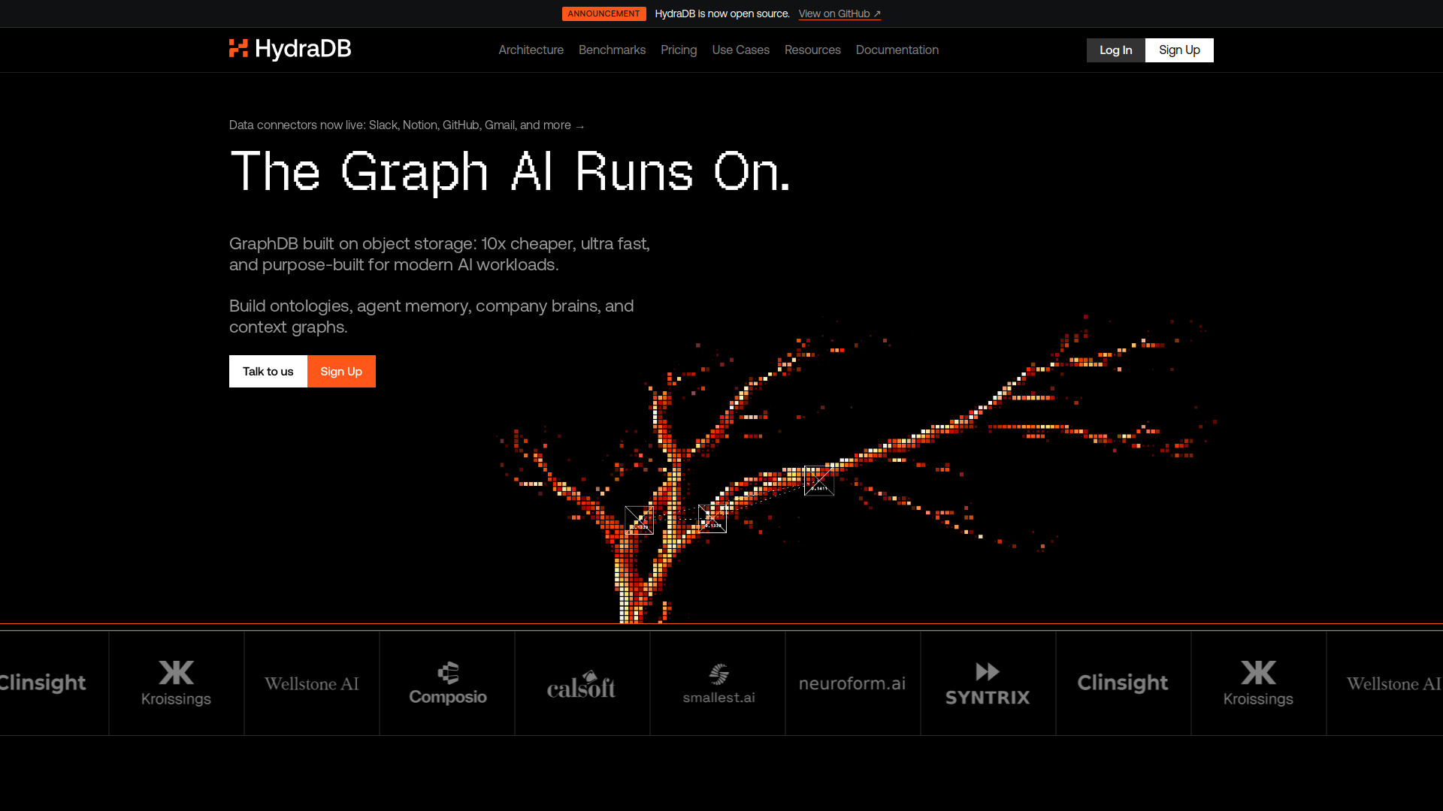Open the Resources navigation item
This screenshot has width=1443, height=811.
[x=812, y=50]
